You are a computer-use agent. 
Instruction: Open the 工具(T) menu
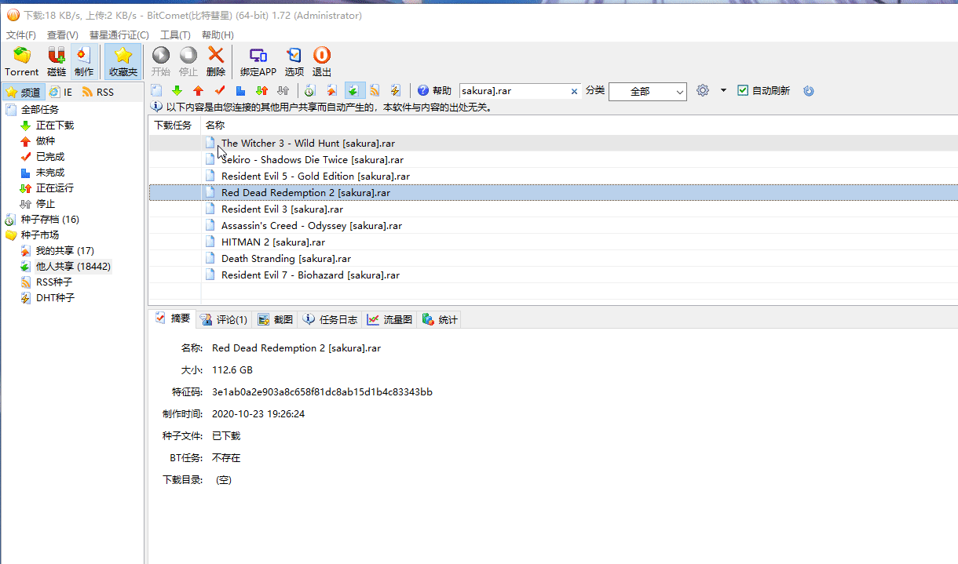pyautogui.click(x=175, y=35)
